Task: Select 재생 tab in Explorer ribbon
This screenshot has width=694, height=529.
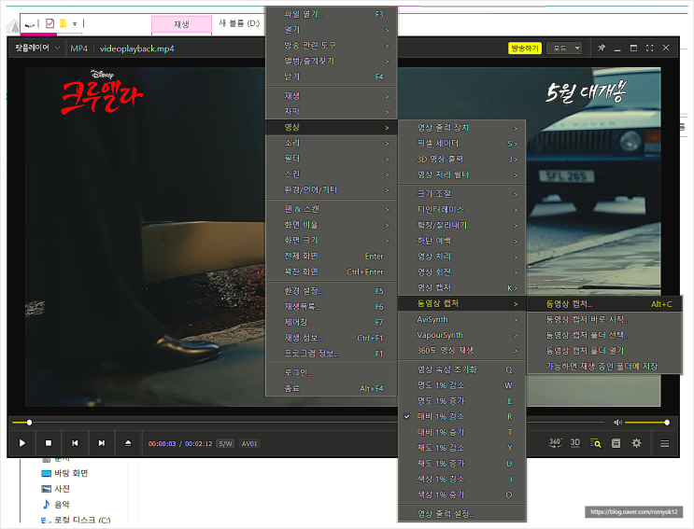Action: point(181,24)
